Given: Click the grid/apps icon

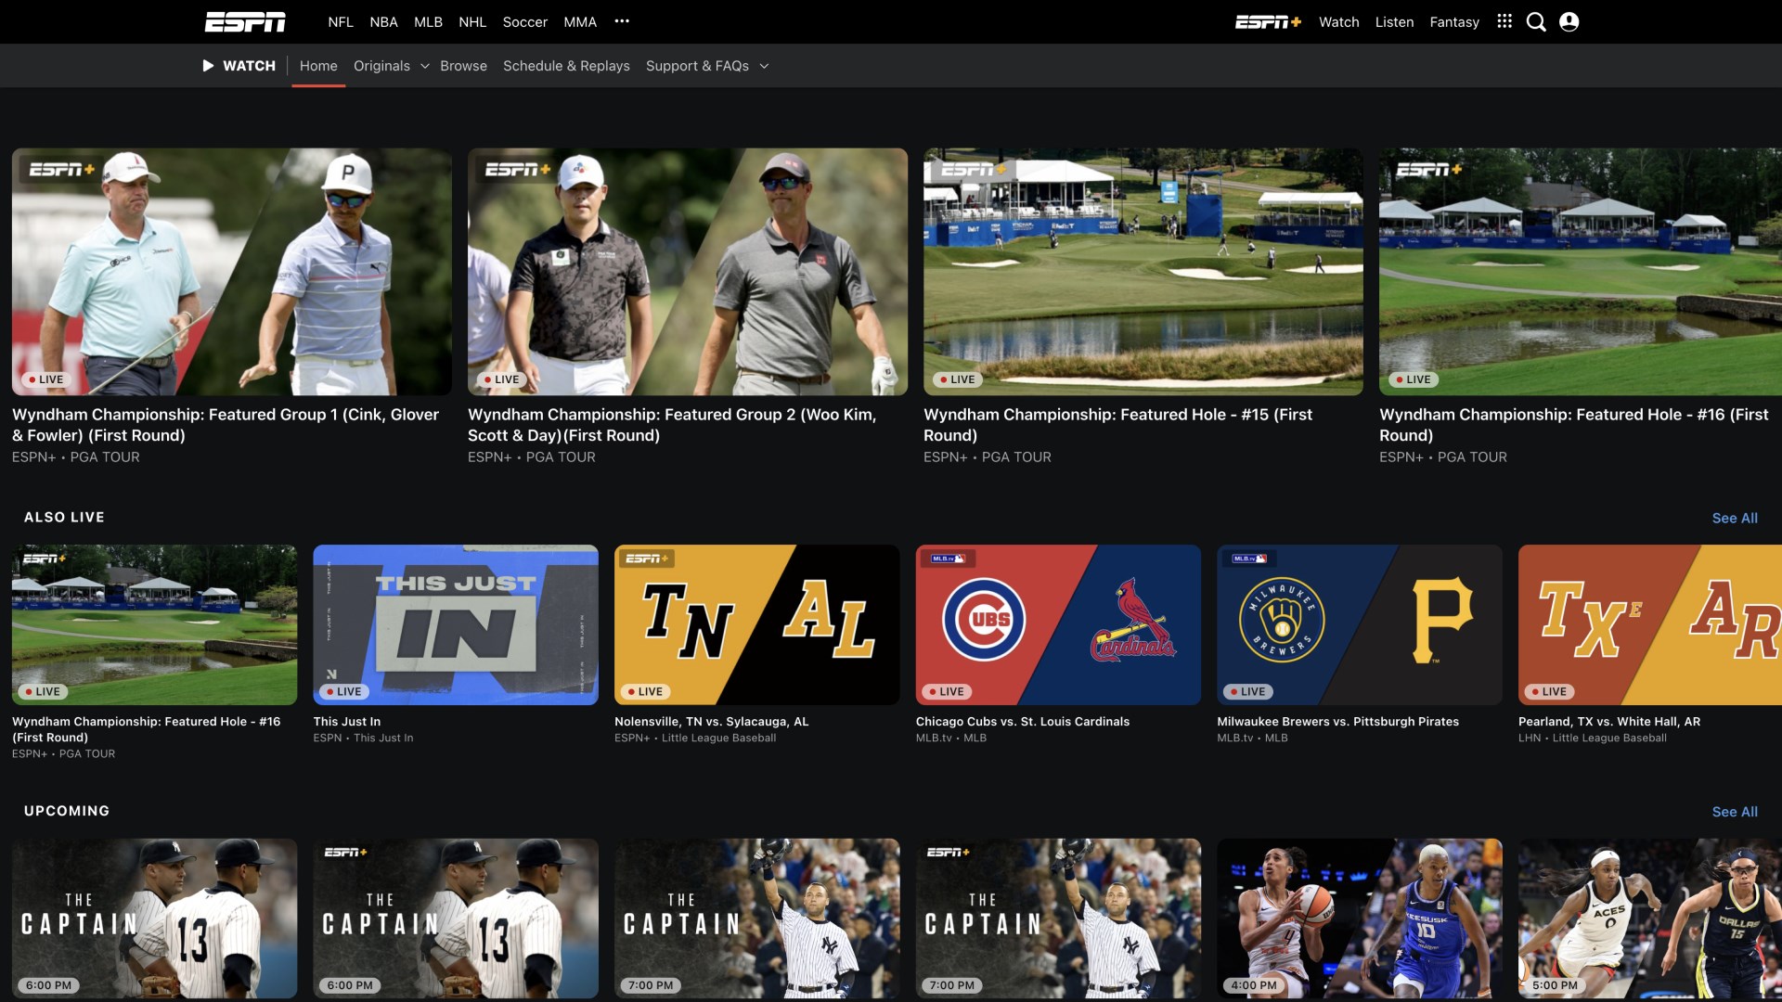Looking at the screenshot, I should pos(1504,22).
